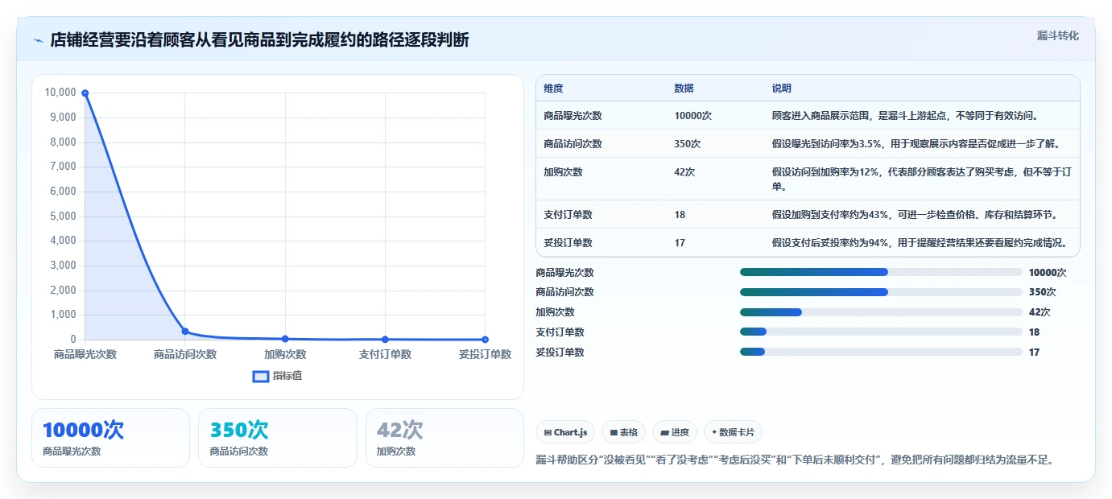Click table cell 10000次
1112x499 pixels.
click(692, 116)
